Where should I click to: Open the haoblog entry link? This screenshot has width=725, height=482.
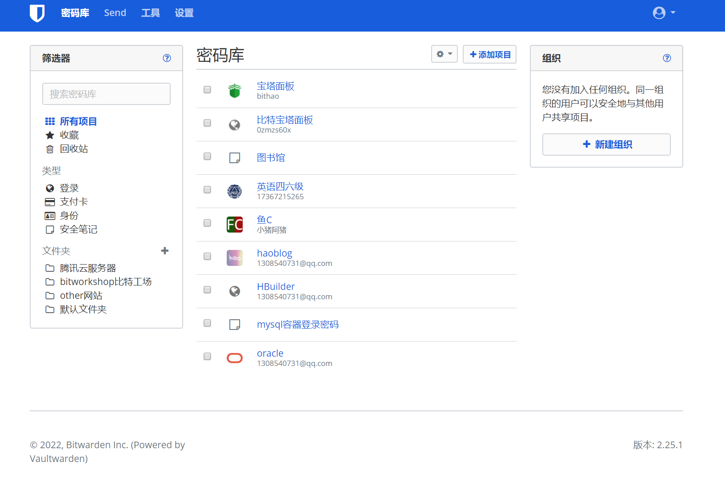[275, 253]
